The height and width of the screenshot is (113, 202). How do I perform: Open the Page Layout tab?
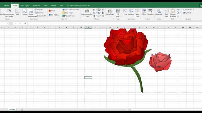coord(25,6)
